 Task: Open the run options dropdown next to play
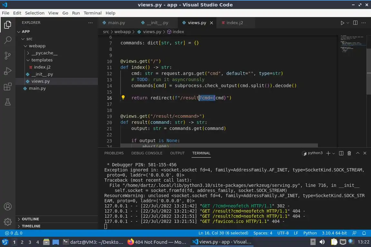[348, 23]
